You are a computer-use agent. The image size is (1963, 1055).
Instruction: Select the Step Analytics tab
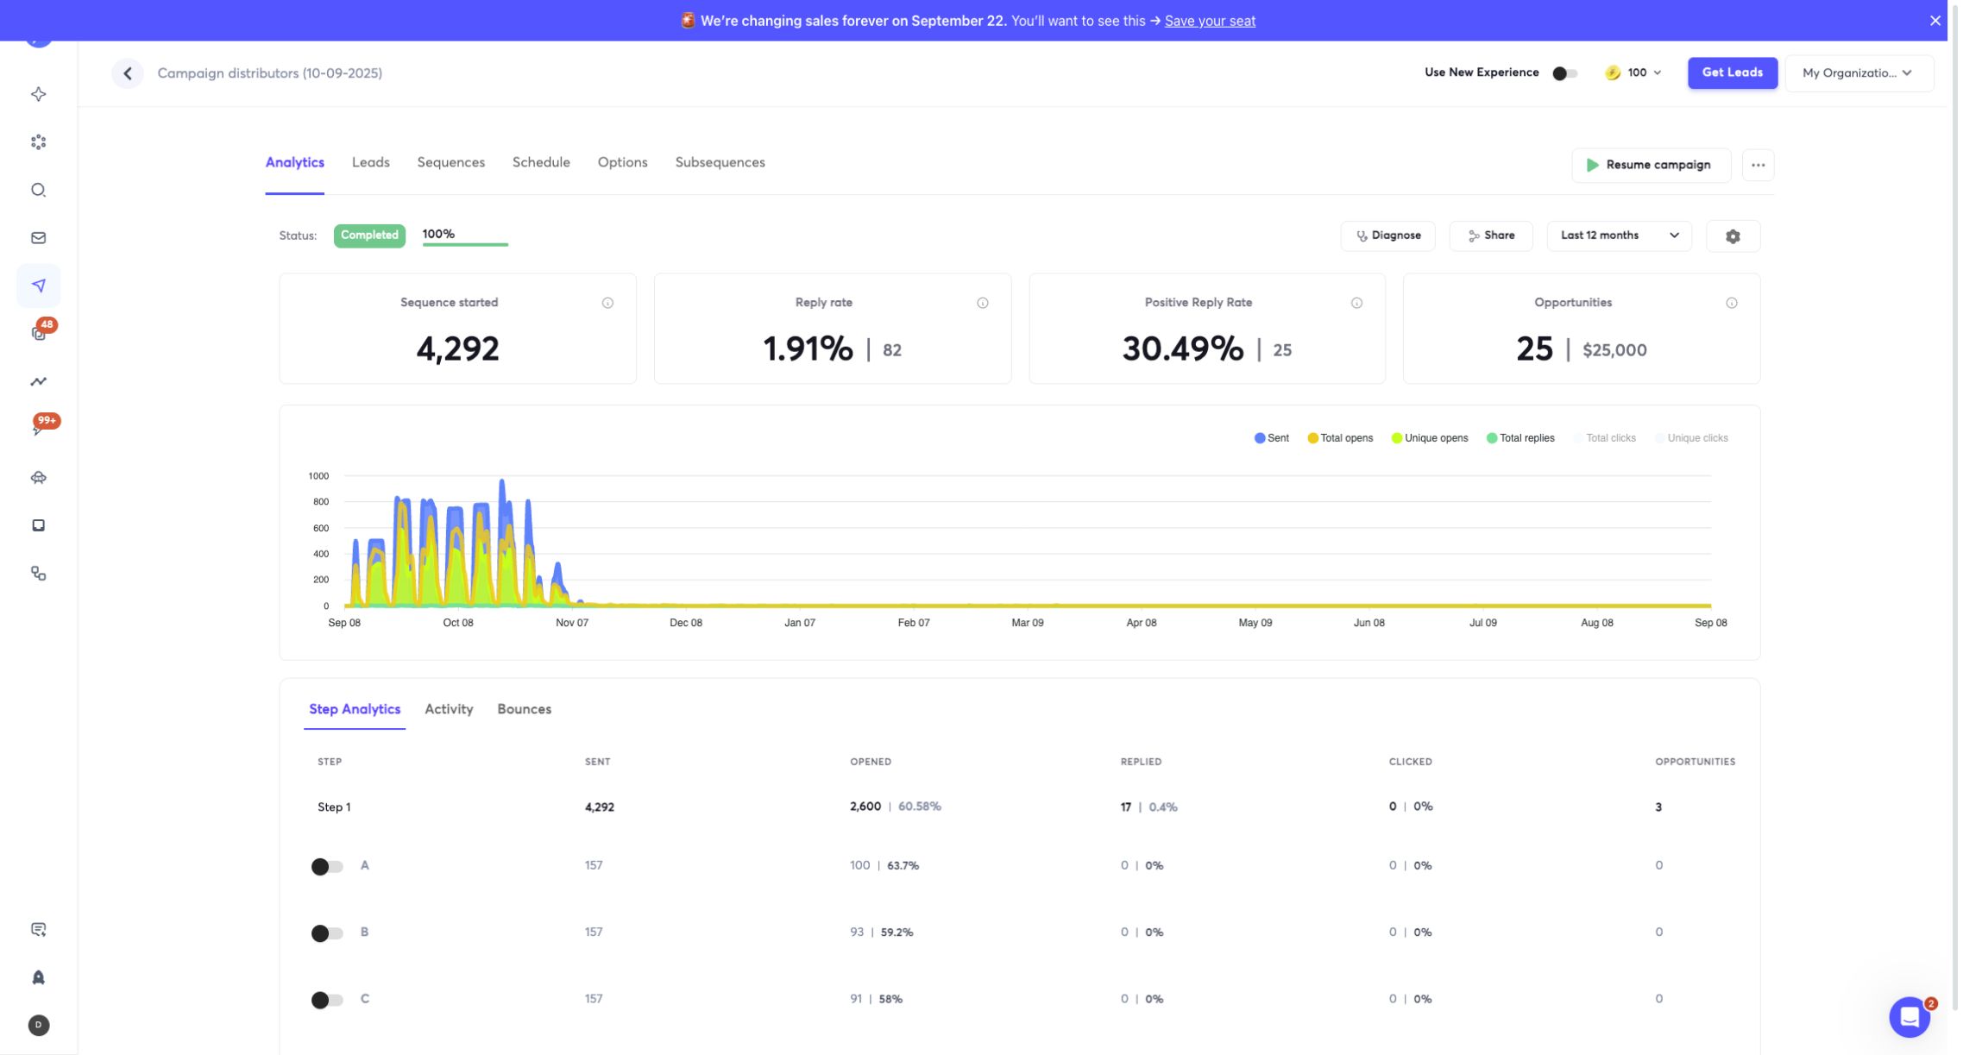point(355,709)
